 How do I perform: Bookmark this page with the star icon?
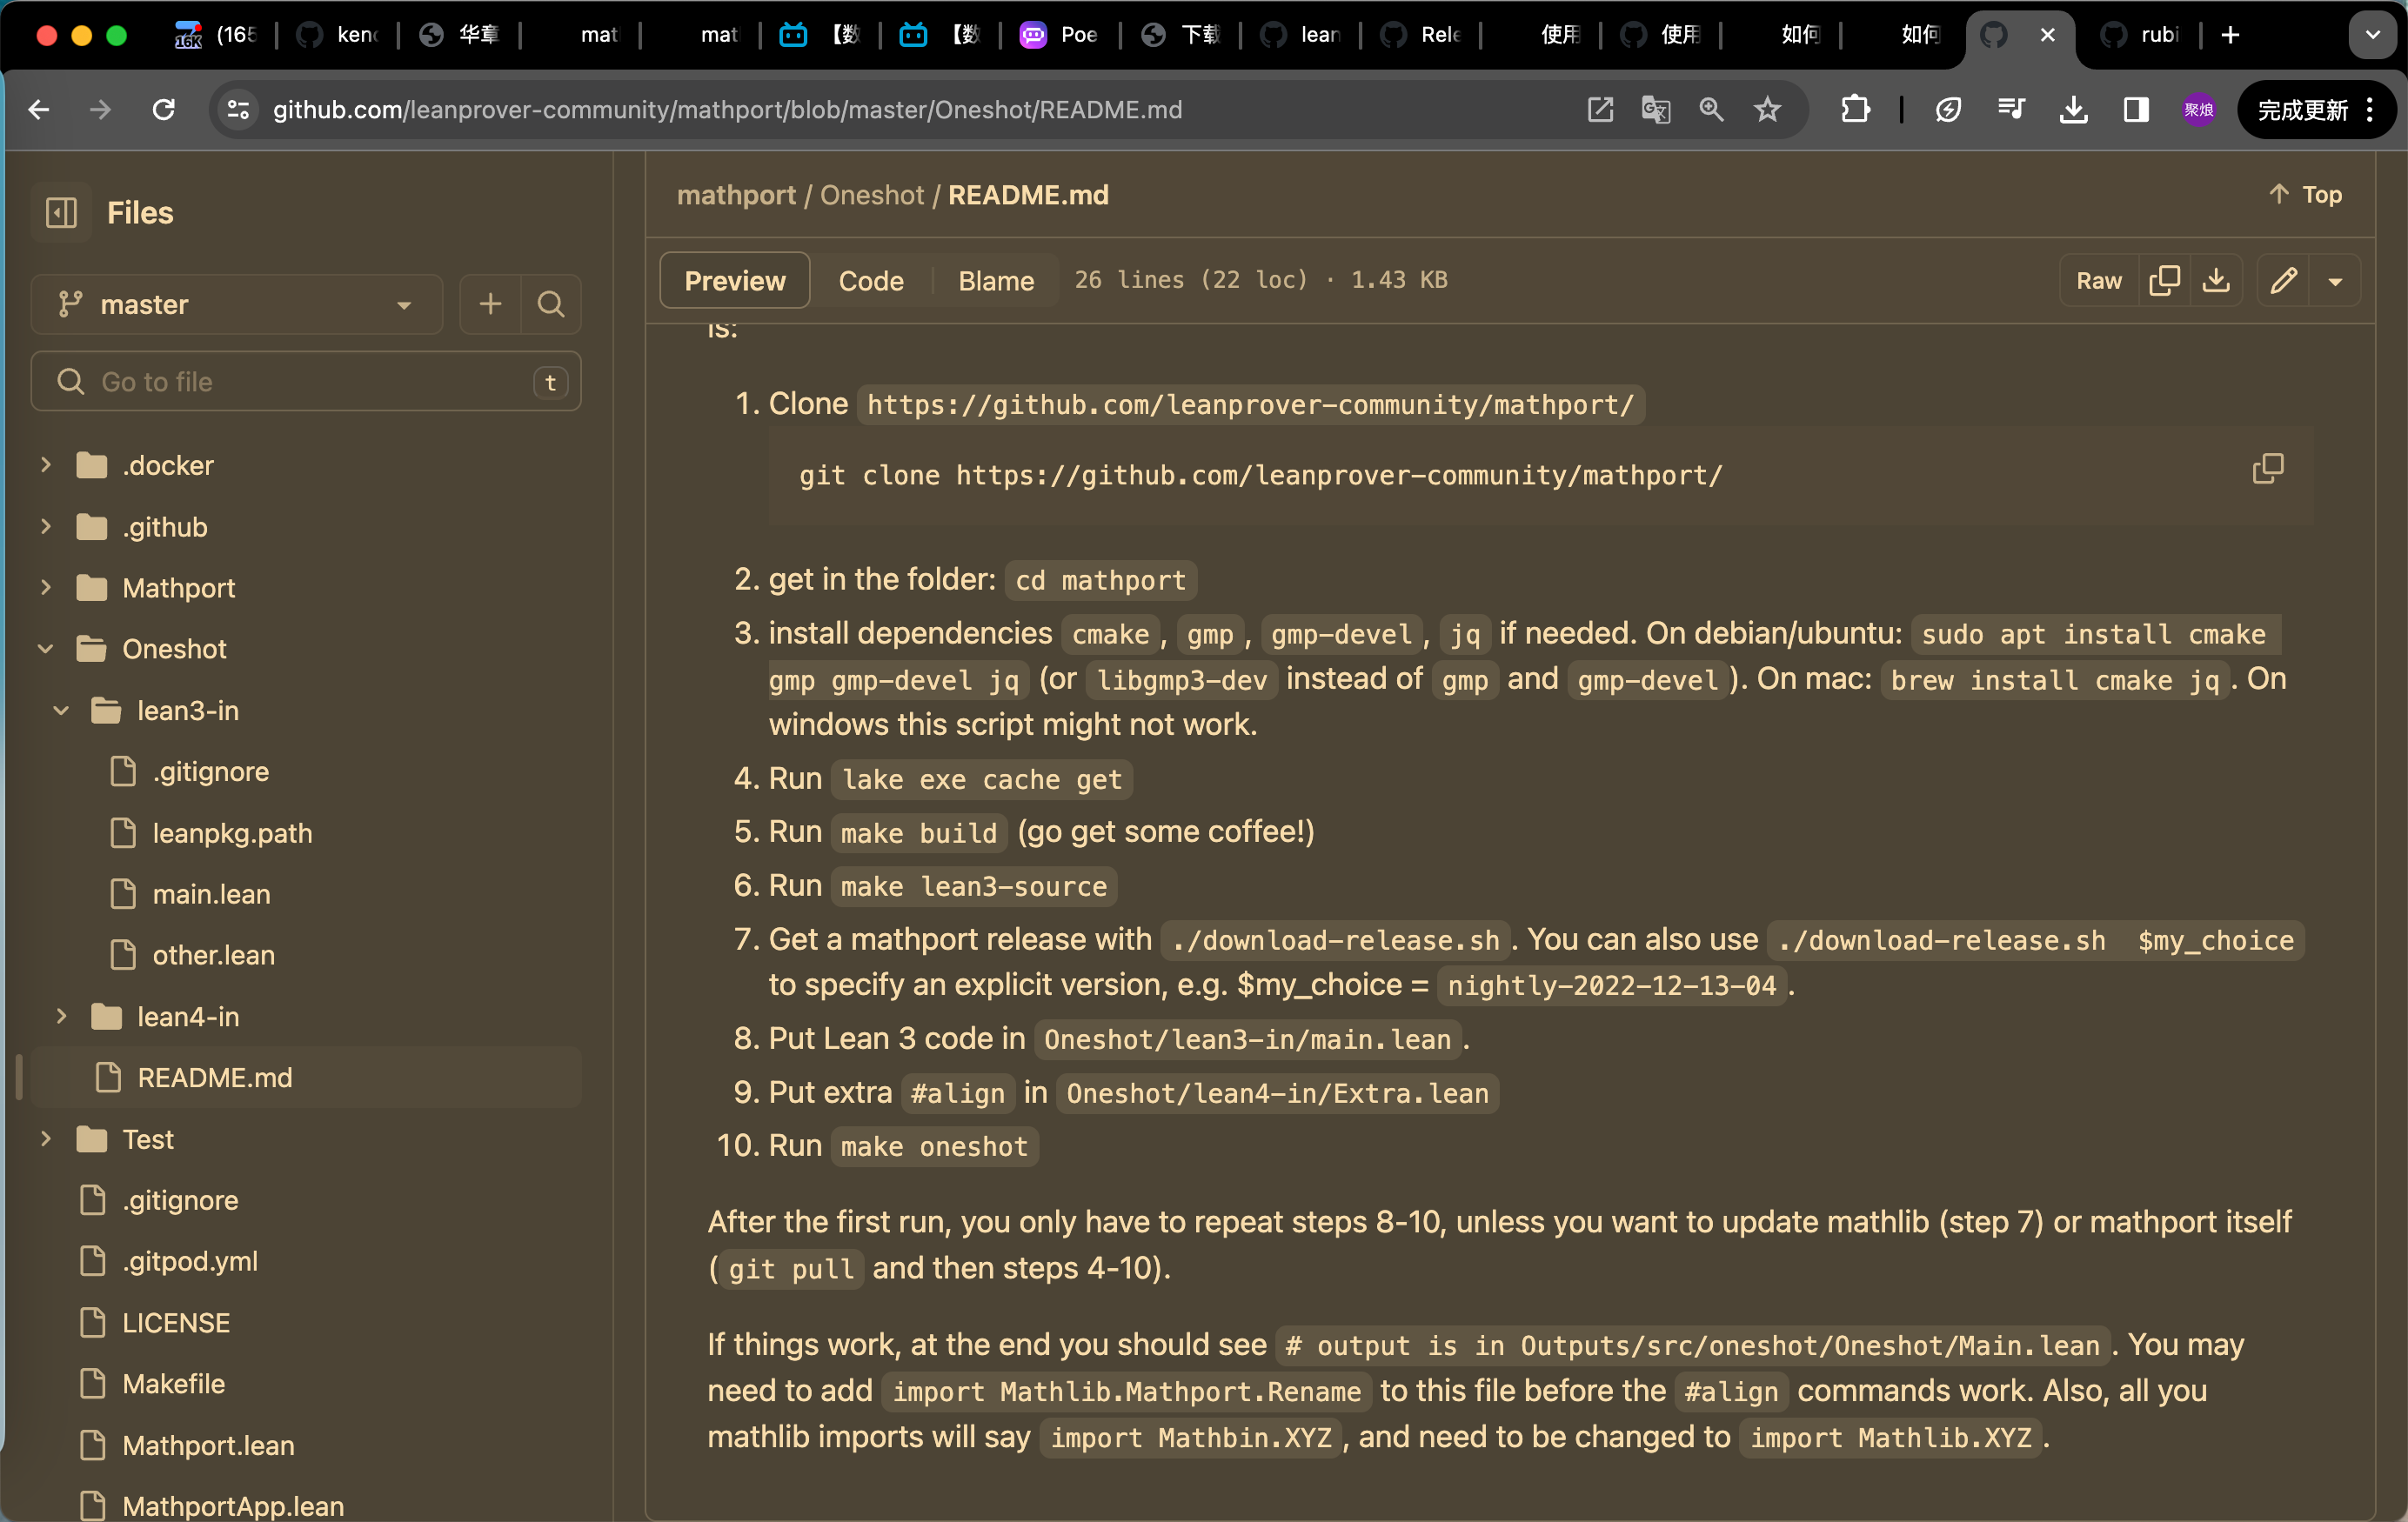coord(1767,109)
